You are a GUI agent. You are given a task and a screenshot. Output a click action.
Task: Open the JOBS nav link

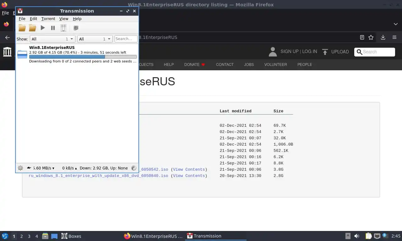click(x=249, y=65)
